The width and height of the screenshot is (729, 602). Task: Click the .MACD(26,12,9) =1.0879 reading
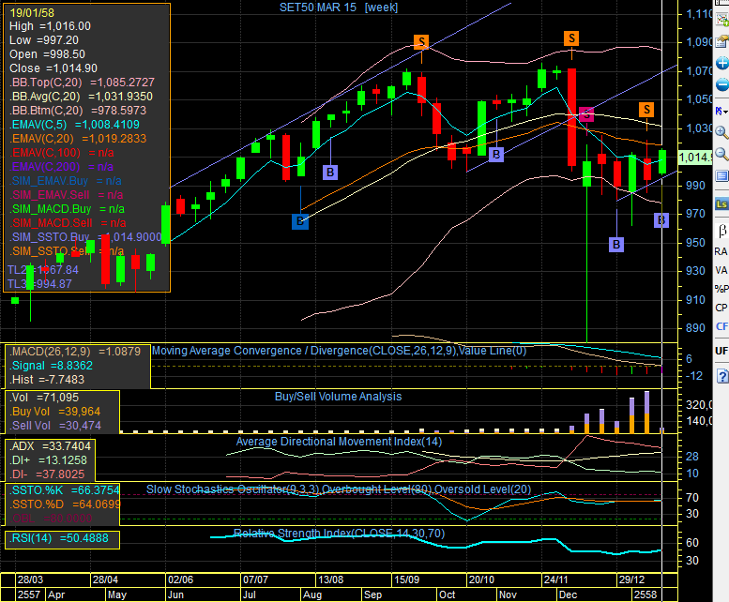tap(75, 352)
